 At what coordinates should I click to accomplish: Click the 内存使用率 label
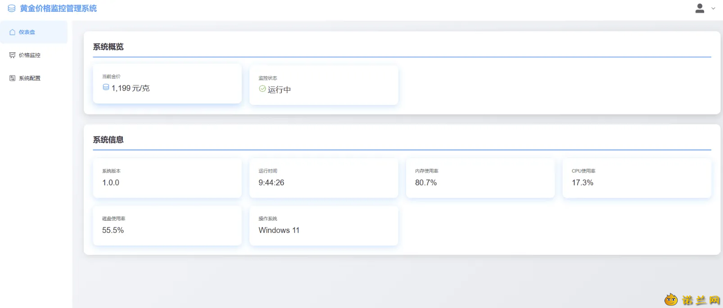click(x=427, y=171)
